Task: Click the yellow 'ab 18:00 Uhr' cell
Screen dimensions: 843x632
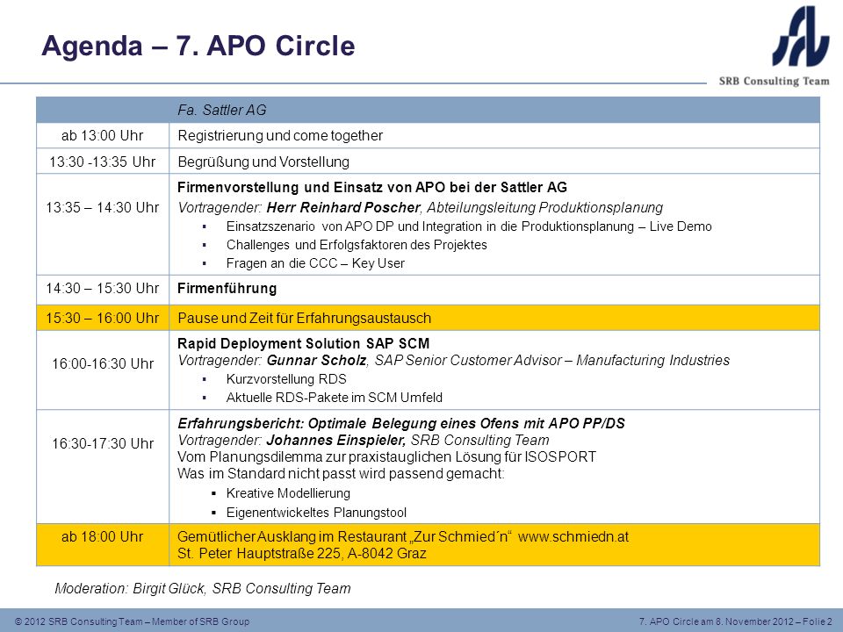Action: (x=103, y=544)
